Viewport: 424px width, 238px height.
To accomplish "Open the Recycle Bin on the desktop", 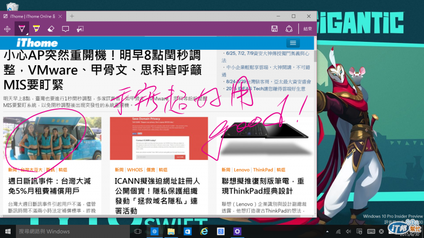I will (x=12, y=6).
